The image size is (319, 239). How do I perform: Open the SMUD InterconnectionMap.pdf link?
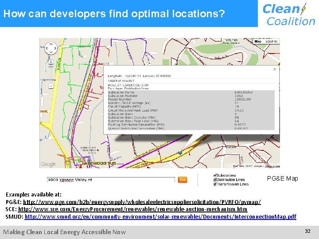click(x=160, y=216)
